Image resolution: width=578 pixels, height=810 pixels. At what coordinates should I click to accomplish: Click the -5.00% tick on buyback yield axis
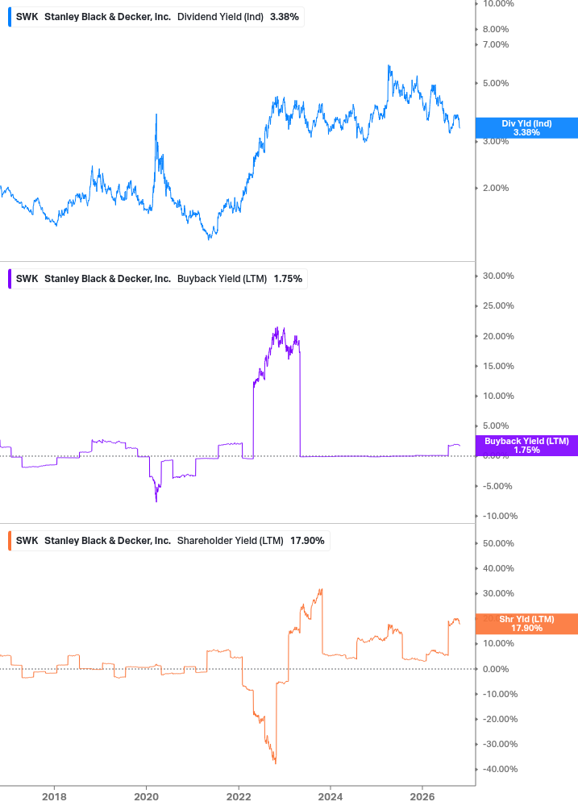click(497, 486)
